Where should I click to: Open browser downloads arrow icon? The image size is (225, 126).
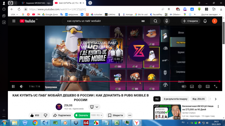tap(221, 9)
